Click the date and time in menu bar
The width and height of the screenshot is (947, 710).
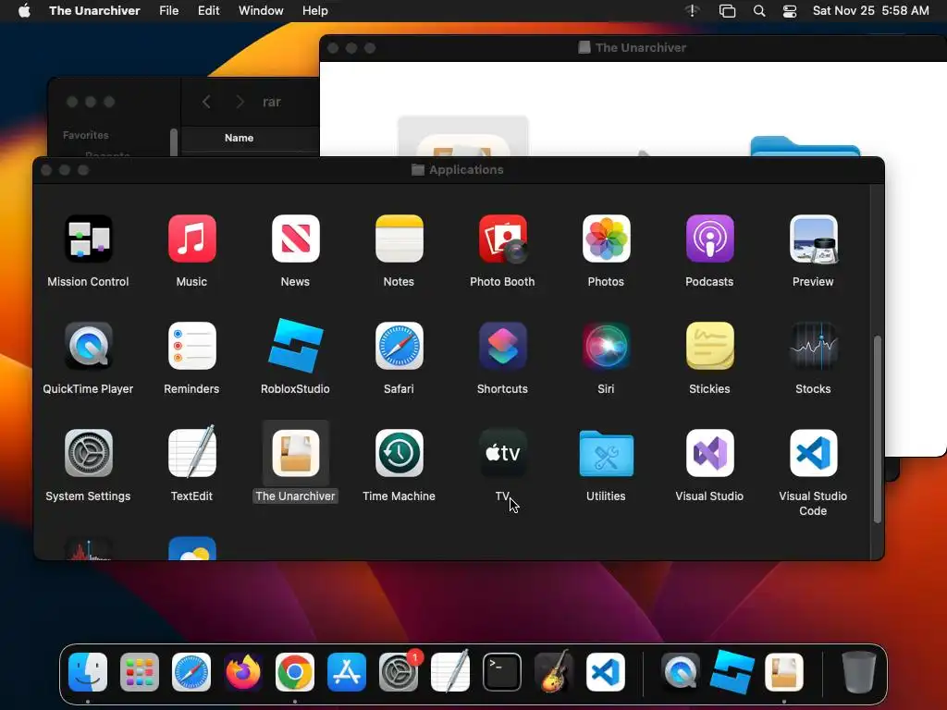[871, 11]
